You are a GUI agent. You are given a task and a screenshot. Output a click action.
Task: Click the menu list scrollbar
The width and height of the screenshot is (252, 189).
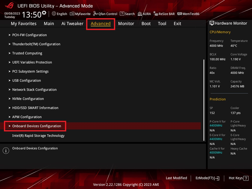(x=204, y=100)
